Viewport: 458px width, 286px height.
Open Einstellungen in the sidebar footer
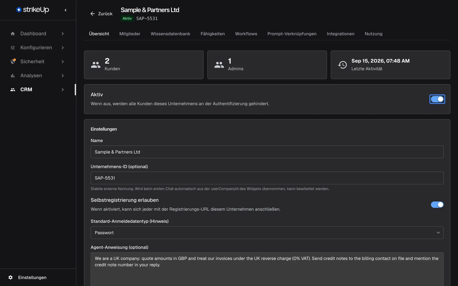coord(32,277)
